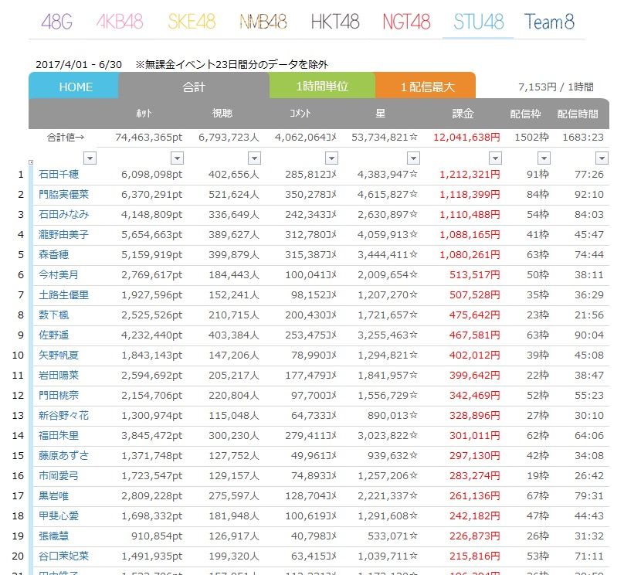Open member link 矢野帆夏
Screen dimensions: 624x575
click(x=59, y=356)
